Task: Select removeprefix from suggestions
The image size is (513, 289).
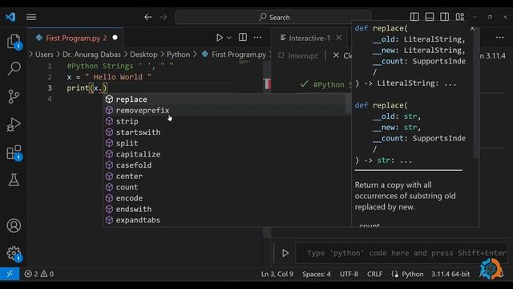Action: click(x=226, y=111)
